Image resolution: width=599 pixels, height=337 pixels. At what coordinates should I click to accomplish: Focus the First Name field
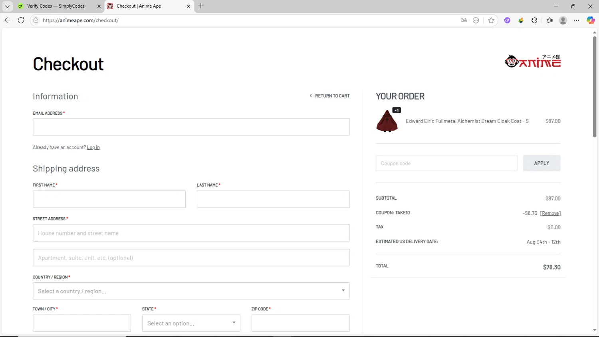109,199
